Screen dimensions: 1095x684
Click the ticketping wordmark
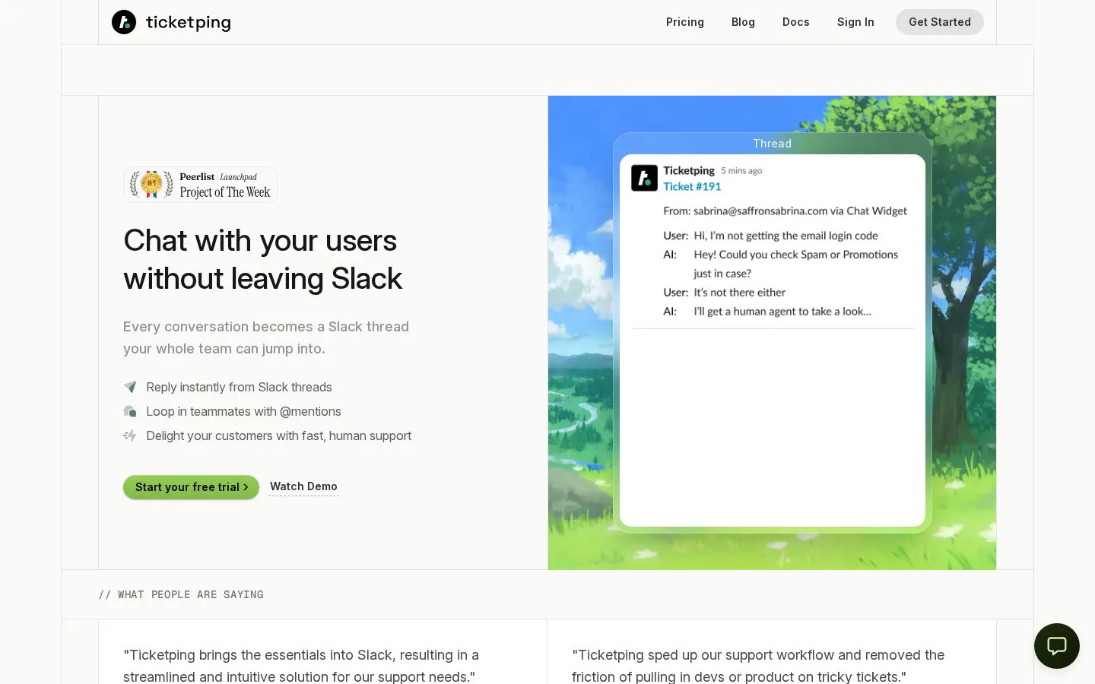188,22
